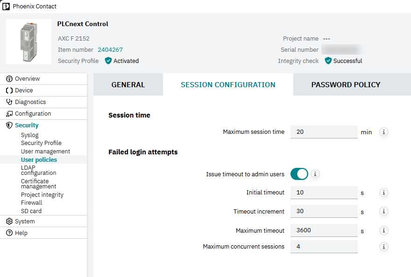The image size is (411, 277).
Task: Click the Activated status text
Action: click(x=126, y=61)
